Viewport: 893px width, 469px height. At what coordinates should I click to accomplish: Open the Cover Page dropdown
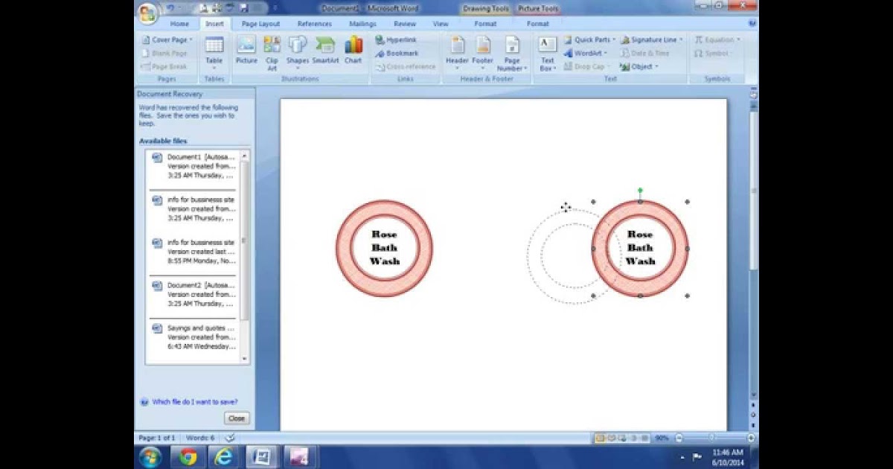(167, 39)
